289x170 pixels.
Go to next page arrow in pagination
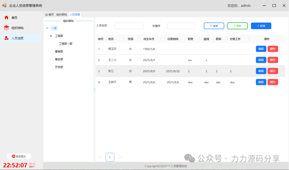tap(120, 157)
